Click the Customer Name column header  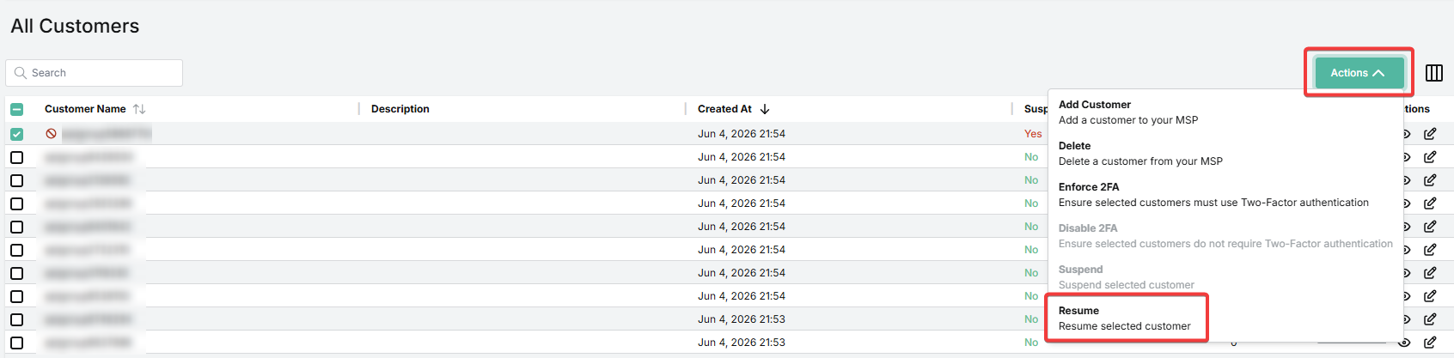tap(85, 109)
